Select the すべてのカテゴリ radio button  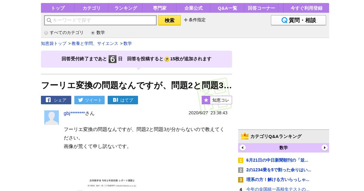pyautogui.click(x=46, y=33)
